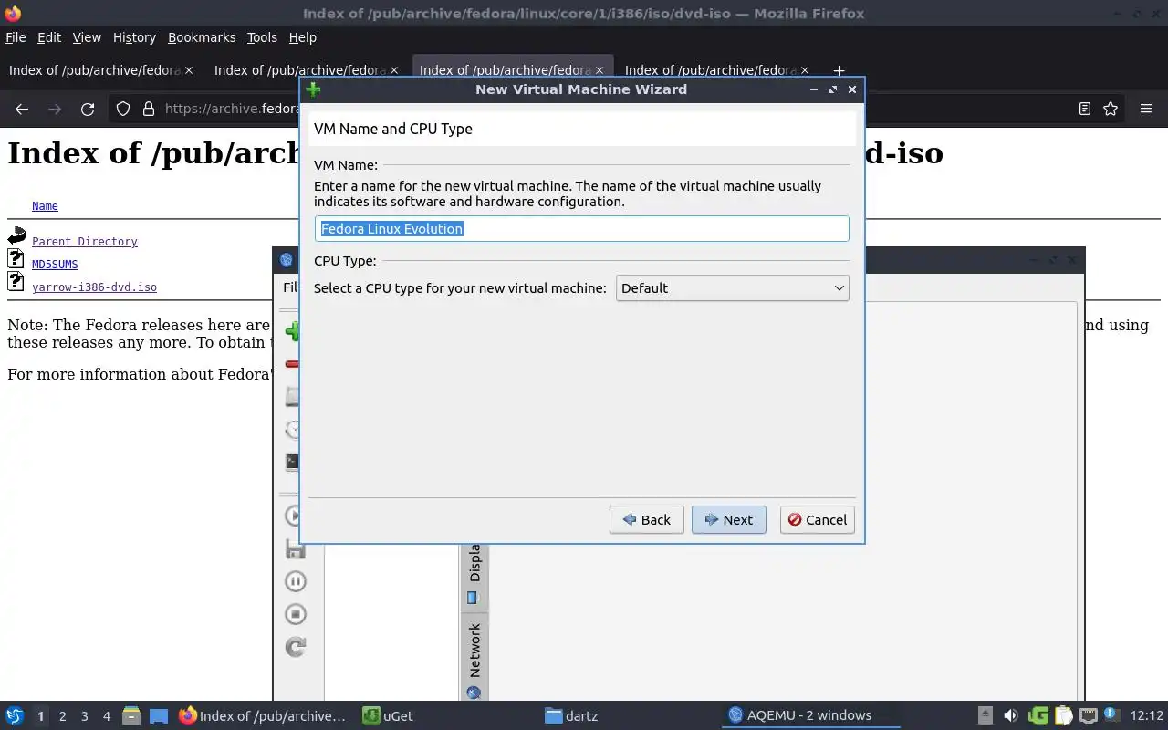
Task: Bookmark this page with the star icon
Action: (1111, 109)
